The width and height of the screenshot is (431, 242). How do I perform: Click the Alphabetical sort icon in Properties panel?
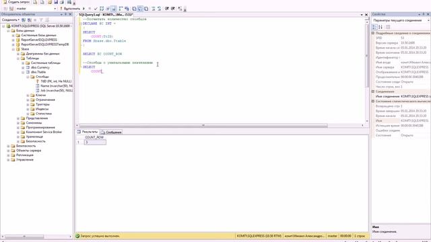tap(380, 27)
